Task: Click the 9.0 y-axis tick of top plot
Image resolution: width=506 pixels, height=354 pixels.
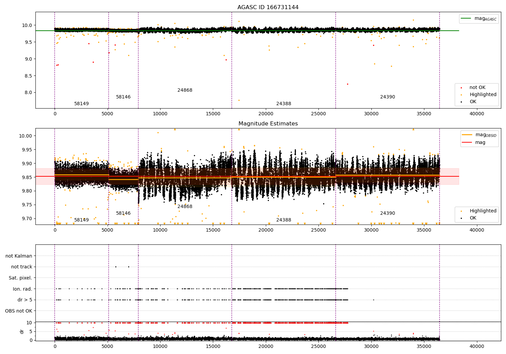Action: tap(29, 59)
